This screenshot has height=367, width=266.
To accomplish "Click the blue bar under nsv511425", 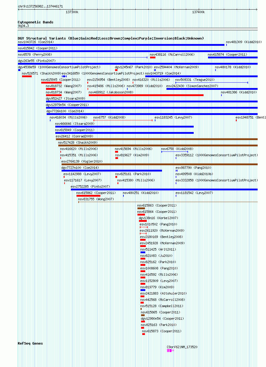I will coord(143,252).
